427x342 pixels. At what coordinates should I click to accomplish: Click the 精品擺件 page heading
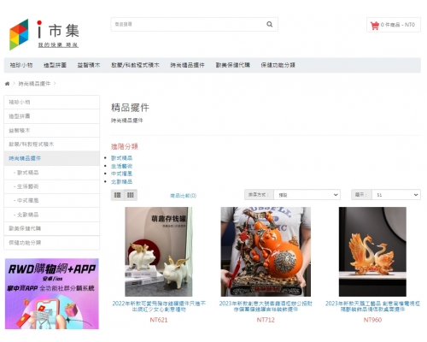pyautogui.click(x=130, y=108)
